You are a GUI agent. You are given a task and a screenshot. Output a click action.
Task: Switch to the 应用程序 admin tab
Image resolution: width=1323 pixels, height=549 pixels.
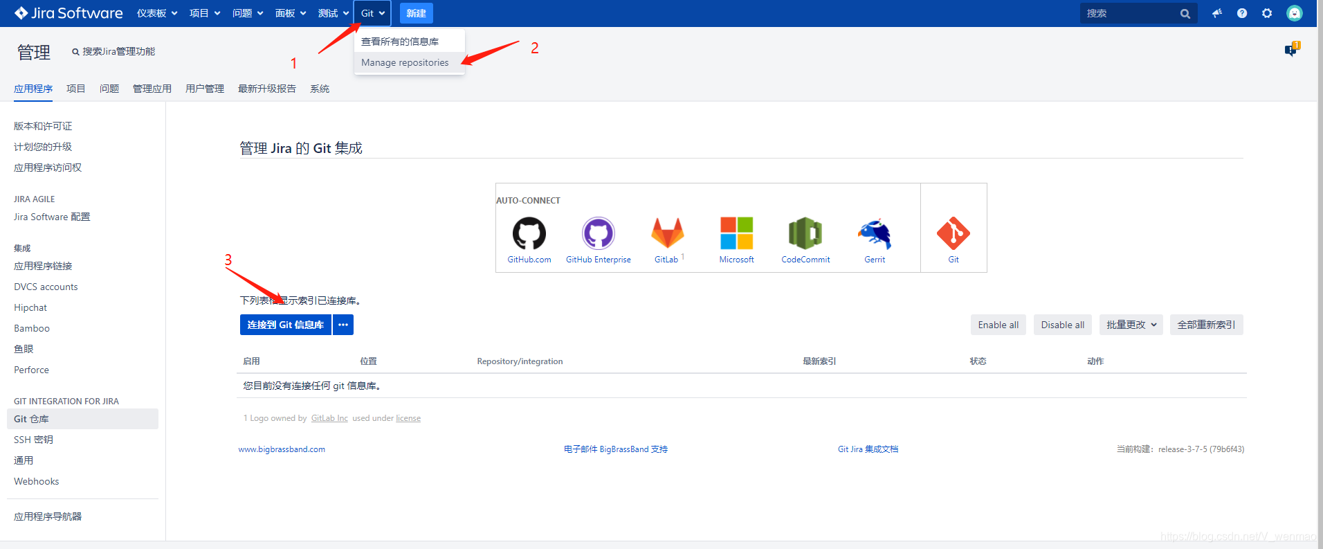pyautogui.click(x=33, y=89)
